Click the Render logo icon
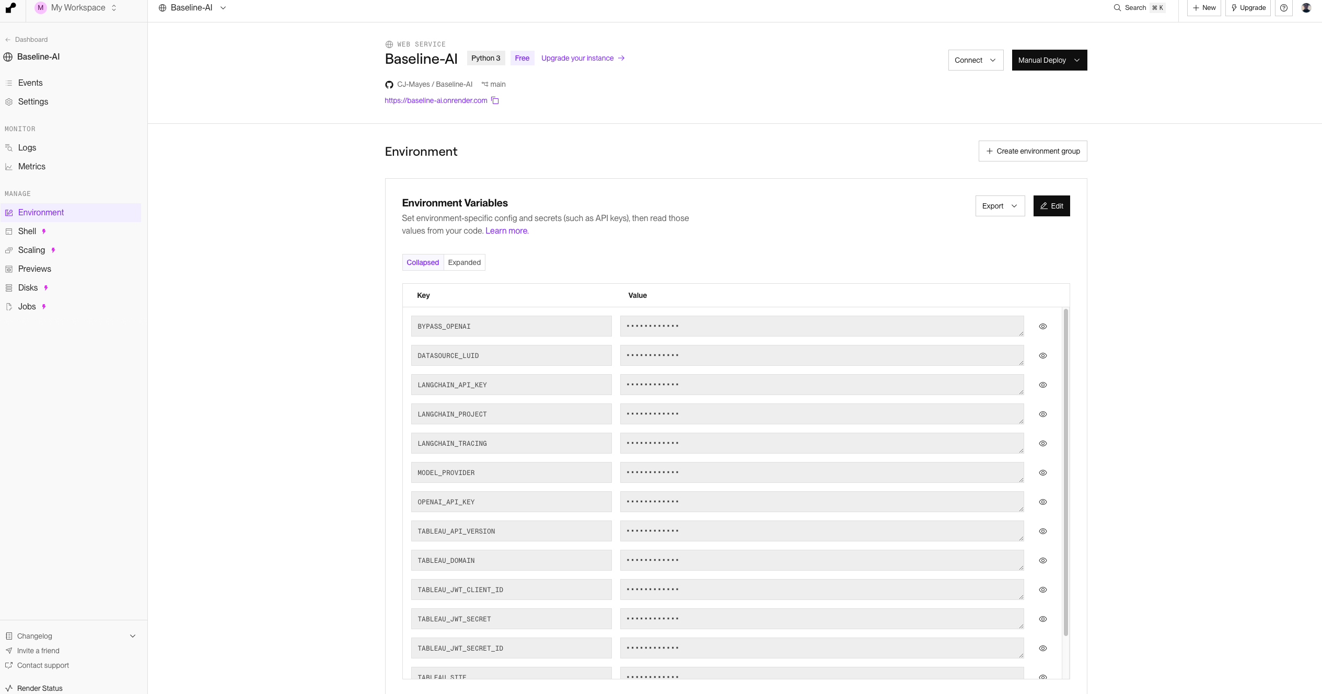Viewport: 1322px width, 694px height. point(10,8)
